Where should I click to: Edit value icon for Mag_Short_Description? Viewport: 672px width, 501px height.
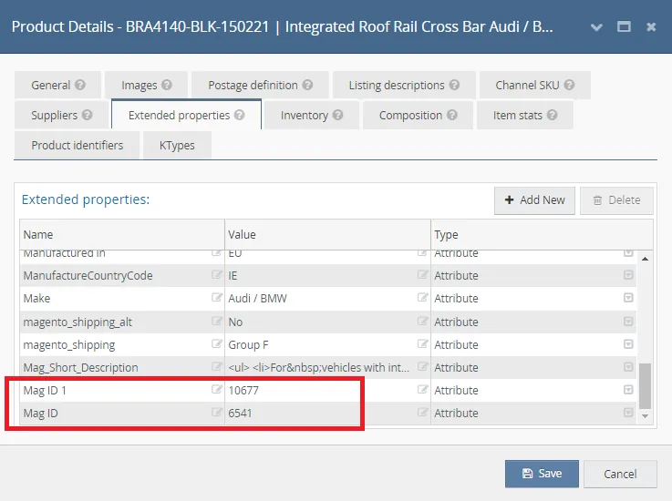coord(422,366)
